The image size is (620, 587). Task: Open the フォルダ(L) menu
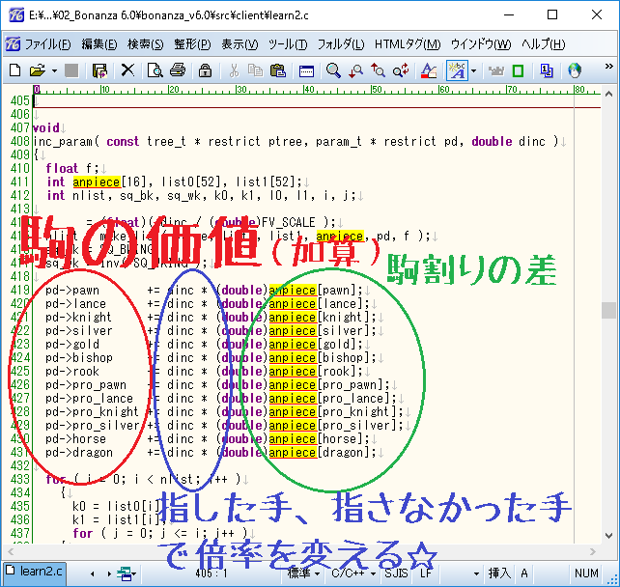[341, 44]
